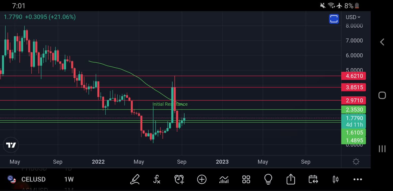Tap the battery 8% status indicator
This screenshot has width=393, height=191.
tap(352, 6)
